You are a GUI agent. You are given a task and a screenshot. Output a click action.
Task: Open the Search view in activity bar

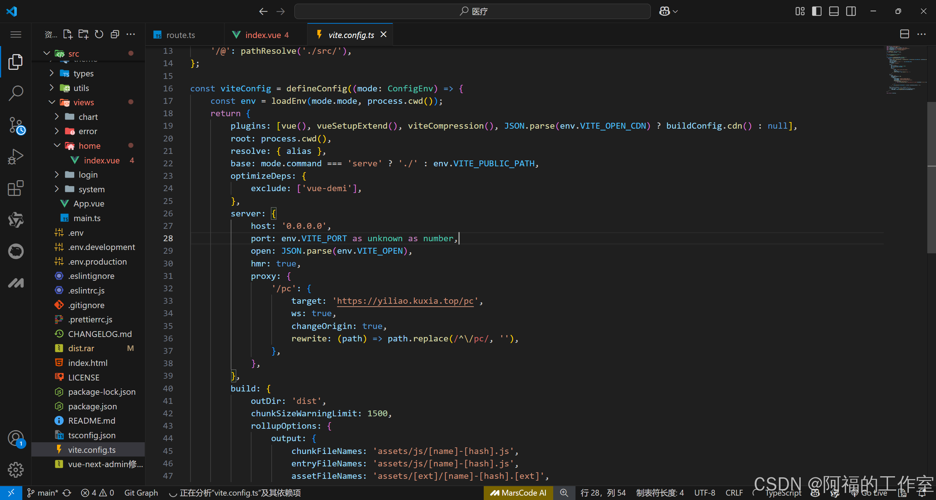point(15,93)
